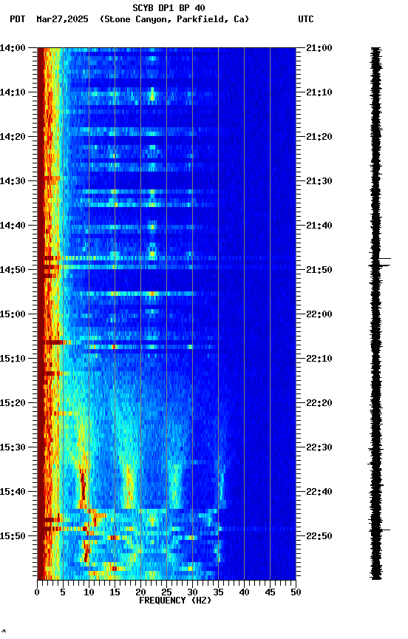Click the "45" frequency axis label

270,592
